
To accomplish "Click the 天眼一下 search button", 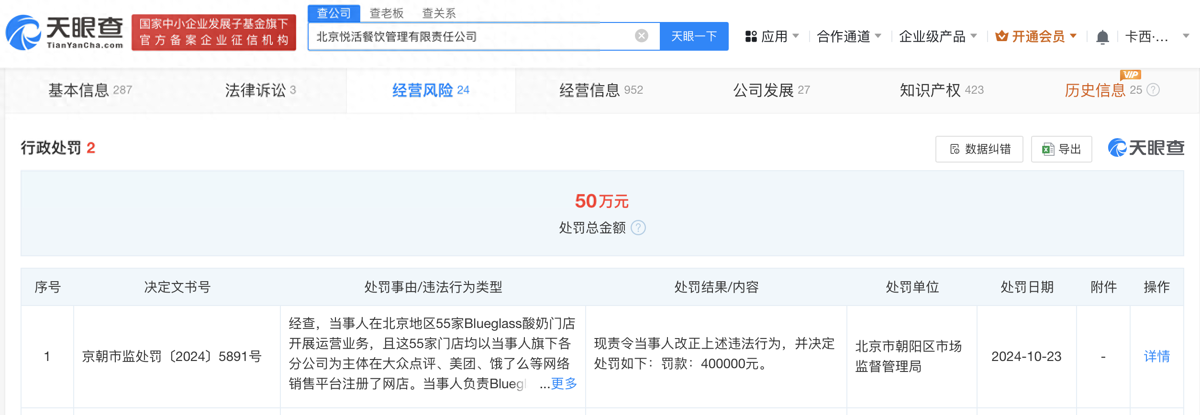I will point(694,36).
